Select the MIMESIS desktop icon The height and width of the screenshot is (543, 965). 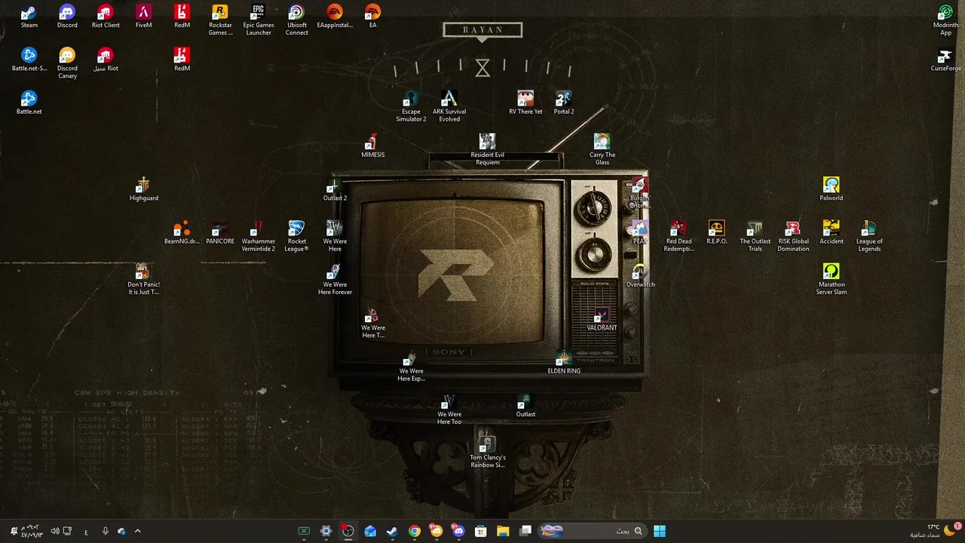372,146
